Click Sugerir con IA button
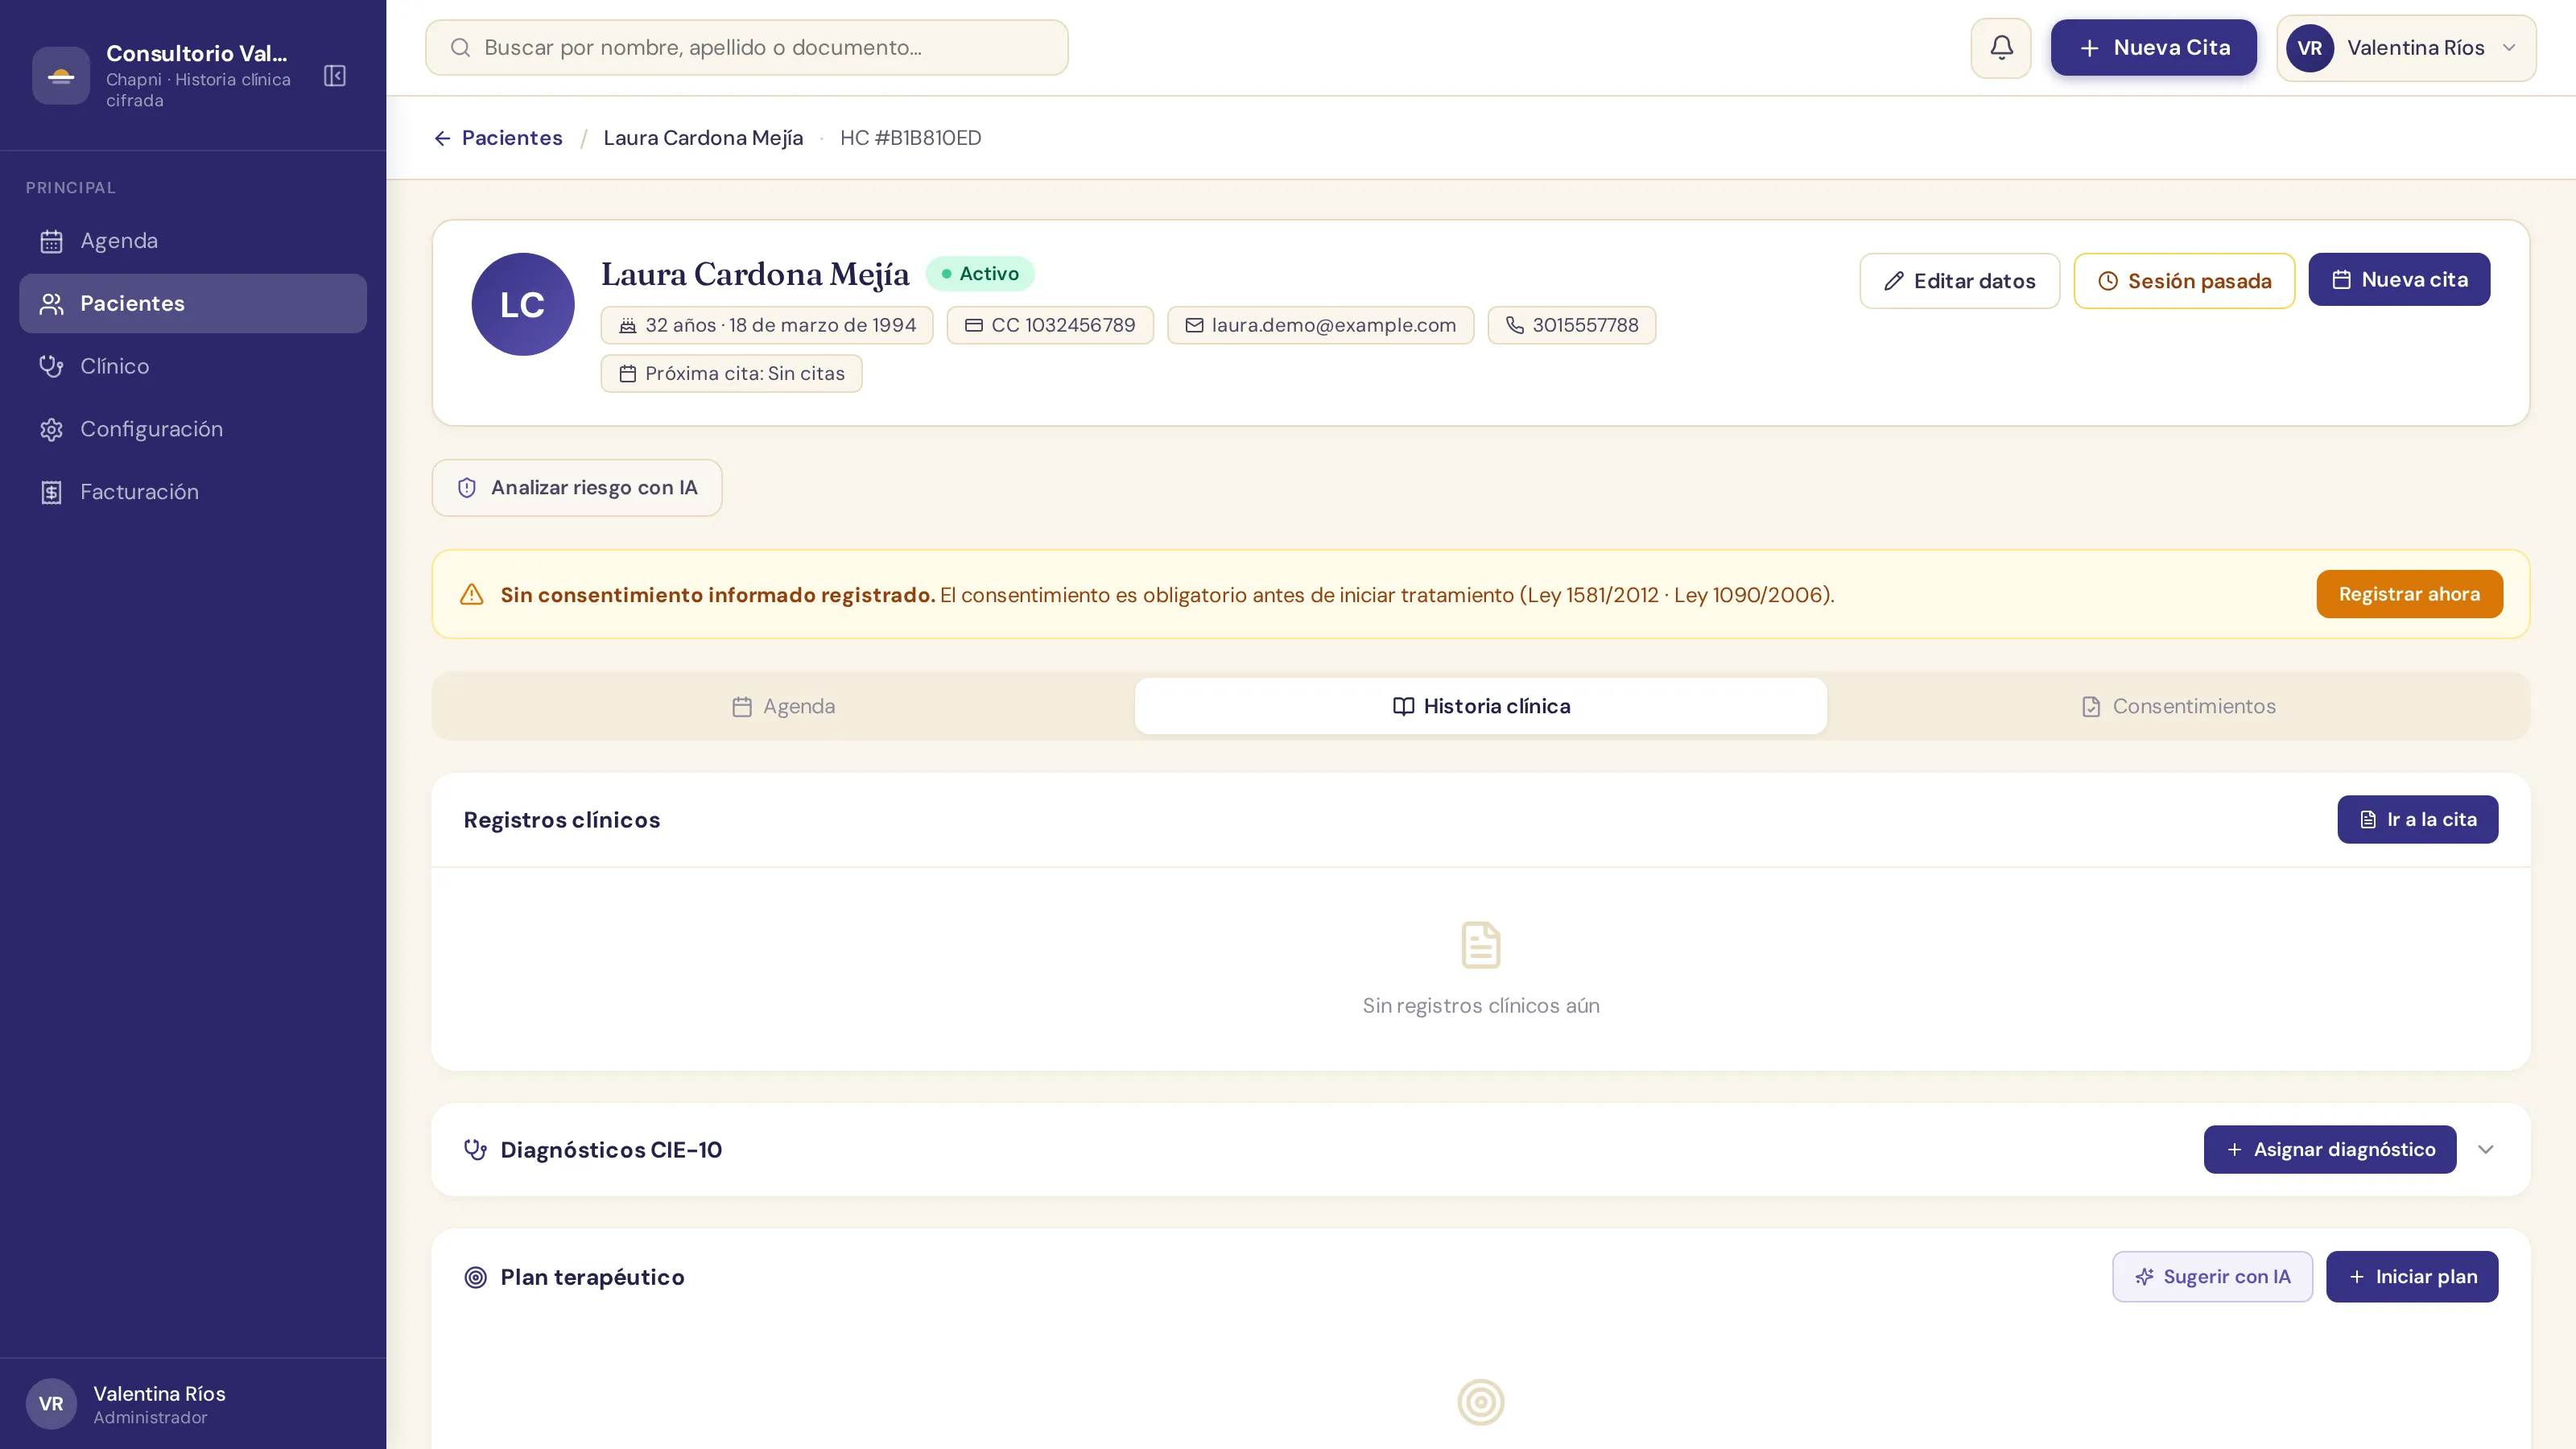2576x1449 pixels. click(2213, 1277)
